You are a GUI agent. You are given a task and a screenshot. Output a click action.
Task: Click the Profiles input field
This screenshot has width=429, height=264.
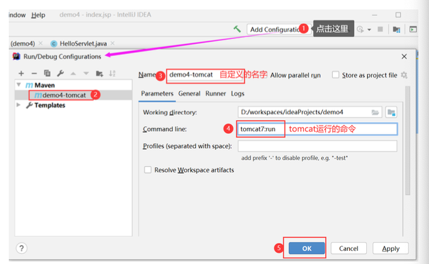tap(317, 146)
